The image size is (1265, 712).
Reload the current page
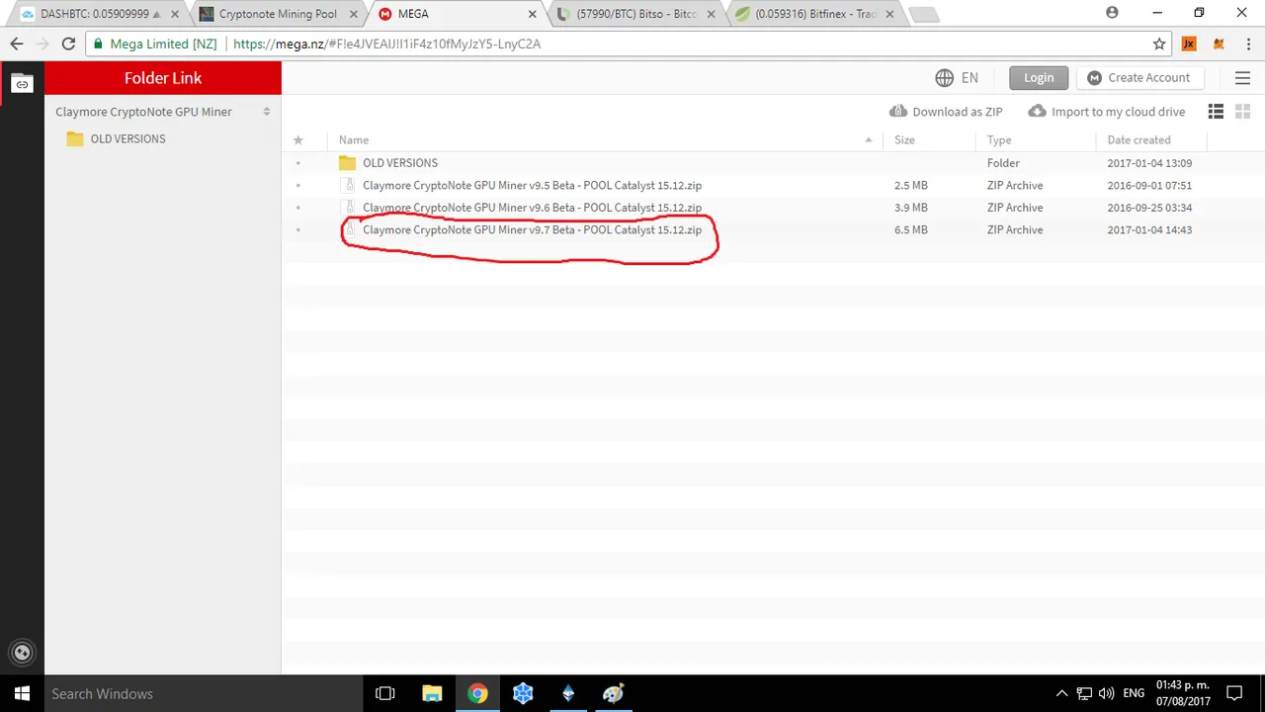point(68,44)
